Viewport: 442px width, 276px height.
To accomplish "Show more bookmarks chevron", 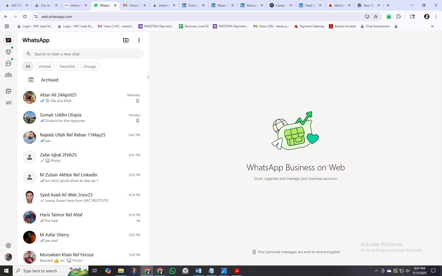I will click(x=432, y=26).
